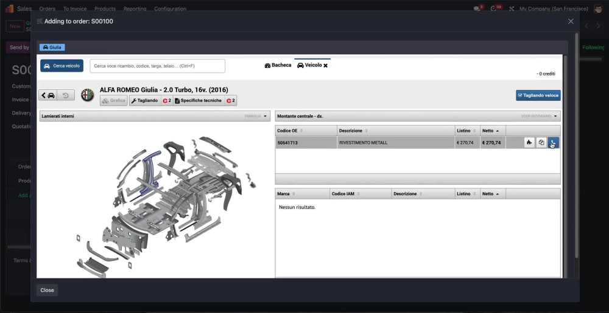Click the greyed Grafica button

(114, 101)
